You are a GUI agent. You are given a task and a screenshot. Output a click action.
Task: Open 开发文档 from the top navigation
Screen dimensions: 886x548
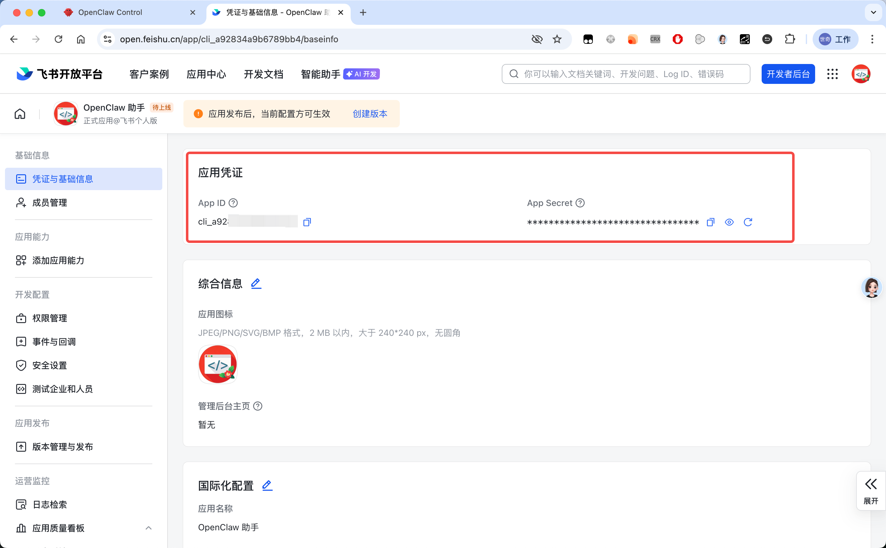[x=263, y=74]
